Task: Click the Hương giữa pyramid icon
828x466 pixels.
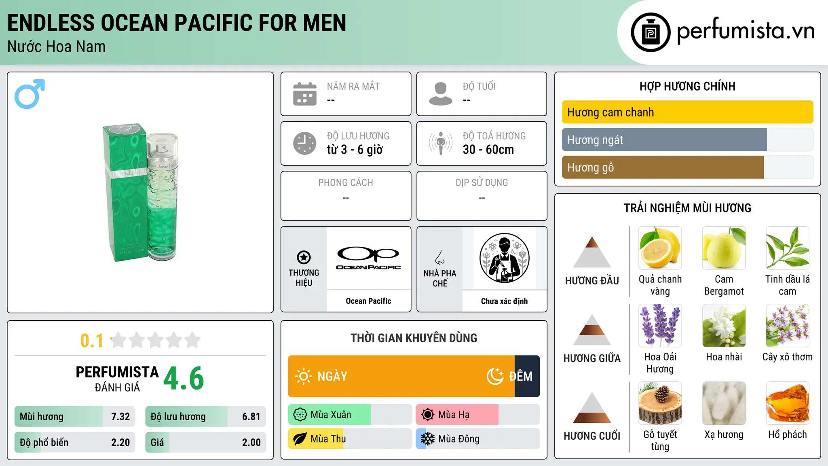Action: pos(592,330)
